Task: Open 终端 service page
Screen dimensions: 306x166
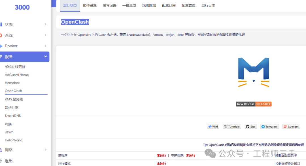Action: click(8, 124)
